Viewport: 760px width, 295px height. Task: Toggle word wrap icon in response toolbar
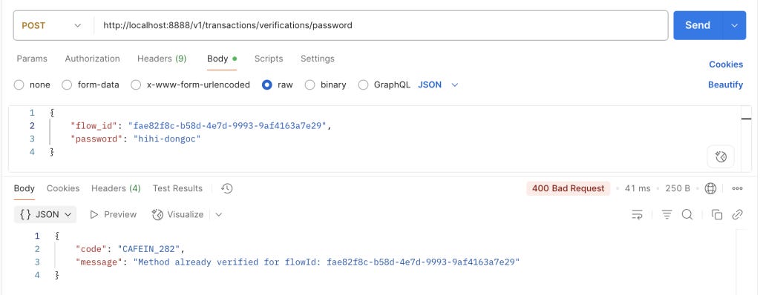638,215
